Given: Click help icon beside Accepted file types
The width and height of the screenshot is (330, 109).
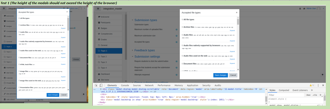Looking at the screenshot, I should point(177,42).
